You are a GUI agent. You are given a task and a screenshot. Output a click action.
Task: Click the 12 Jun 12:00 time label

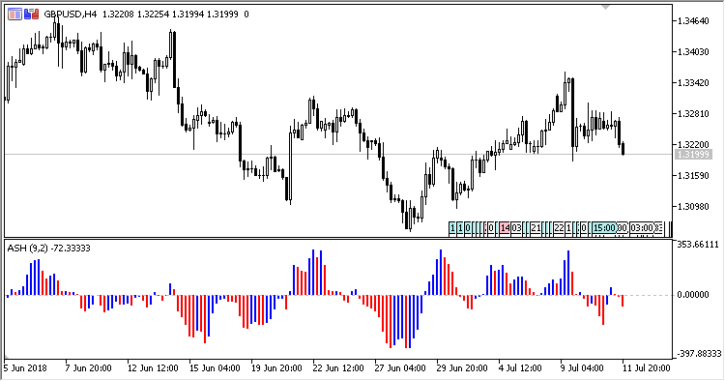(153, 368)
